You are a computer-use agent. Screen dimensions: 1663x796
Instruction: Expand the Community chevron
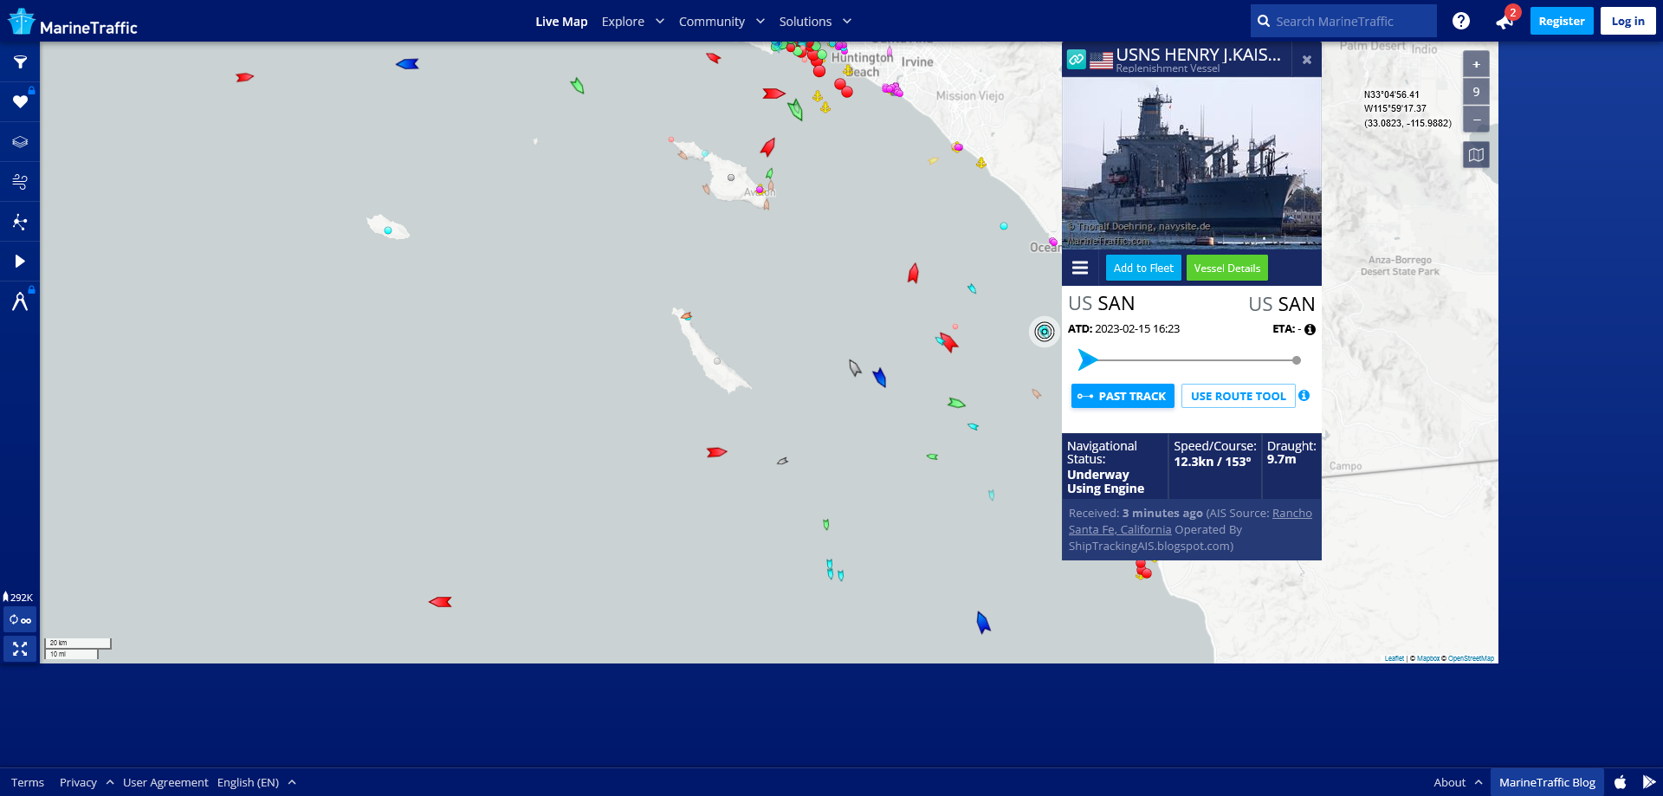pos(760,21)
